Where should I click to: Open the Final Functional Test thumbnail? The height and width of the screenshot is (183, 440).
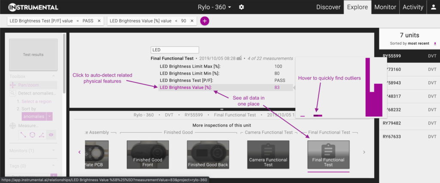click(x=328, y=155)
